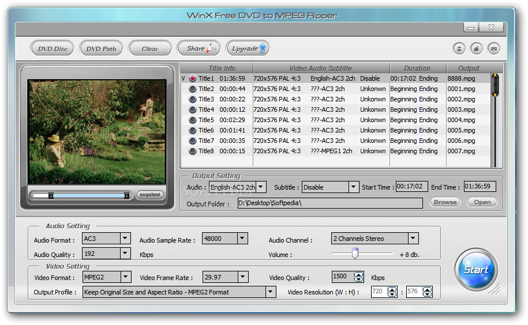Click the 0004.mpg output name

tap(461, 120)
